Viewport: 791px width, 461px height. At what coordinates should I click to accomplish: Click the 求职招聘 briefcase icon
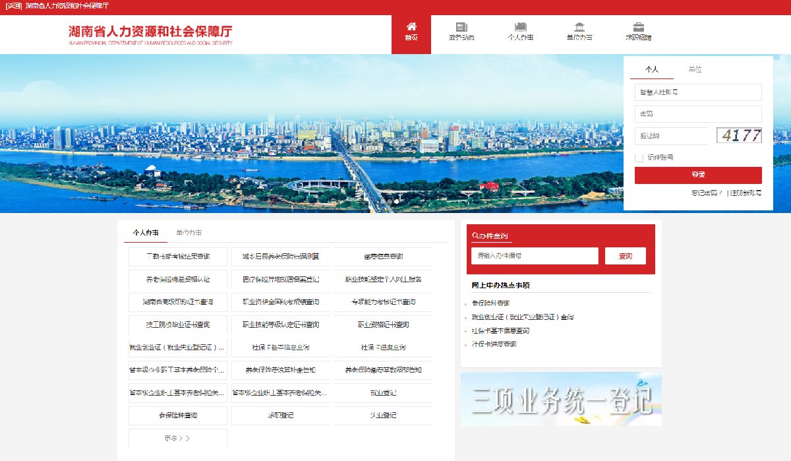click(x=639, y=27)
